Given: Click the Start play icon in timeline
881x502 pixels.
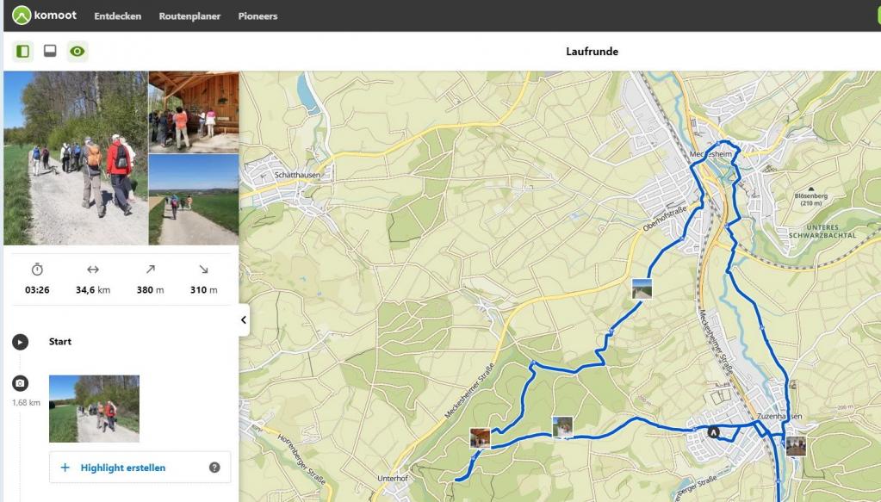Looking at the screenshot, I should tap(21, 342).
